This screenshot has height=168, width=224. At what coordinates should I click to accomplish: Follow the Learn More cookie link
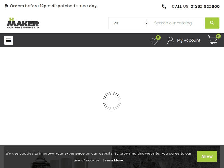(113, 160)
